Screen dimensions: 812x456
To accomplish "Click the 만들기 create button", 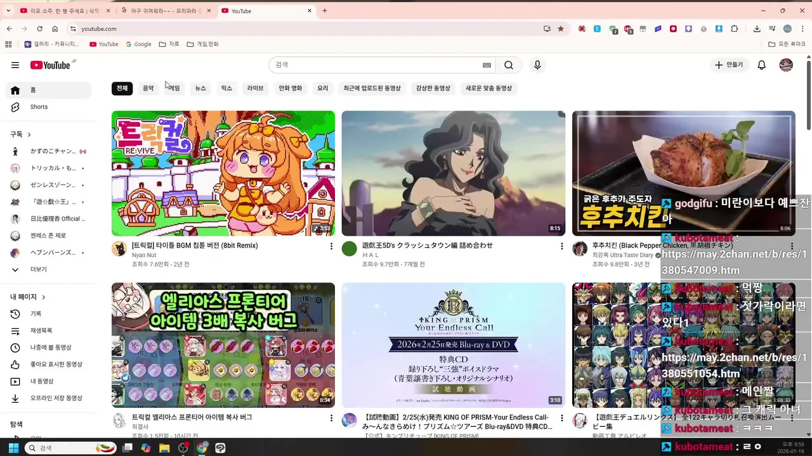I will click(x=728, y=65).
